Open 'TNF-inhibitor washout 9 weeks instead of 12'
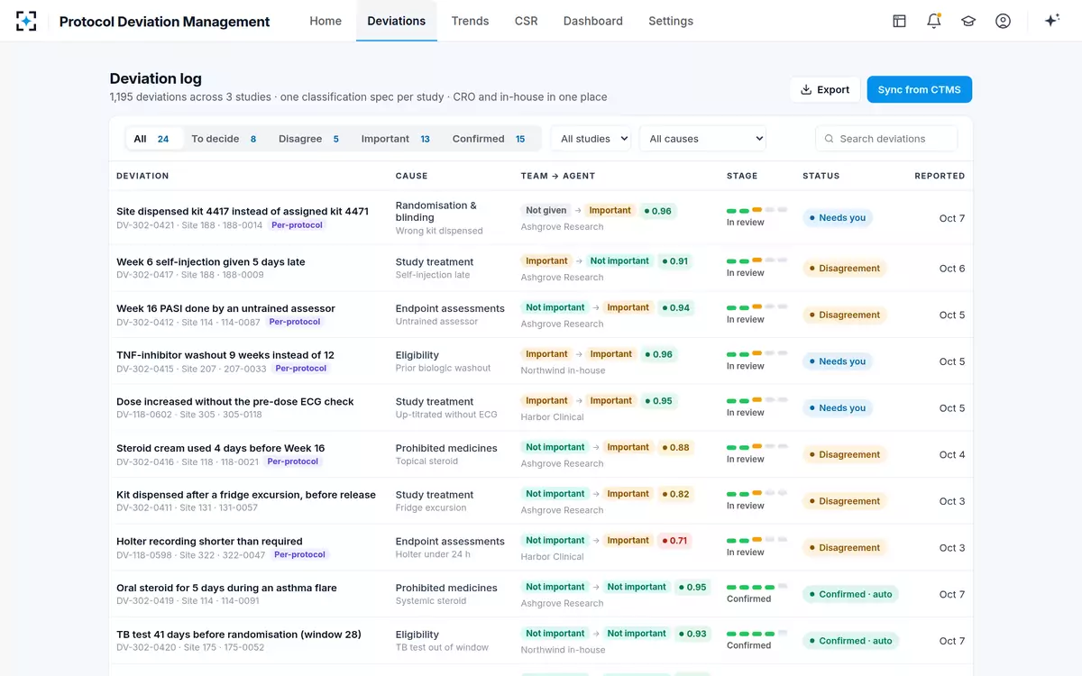Screen dimensions: 1082x676 pos(225,355)
